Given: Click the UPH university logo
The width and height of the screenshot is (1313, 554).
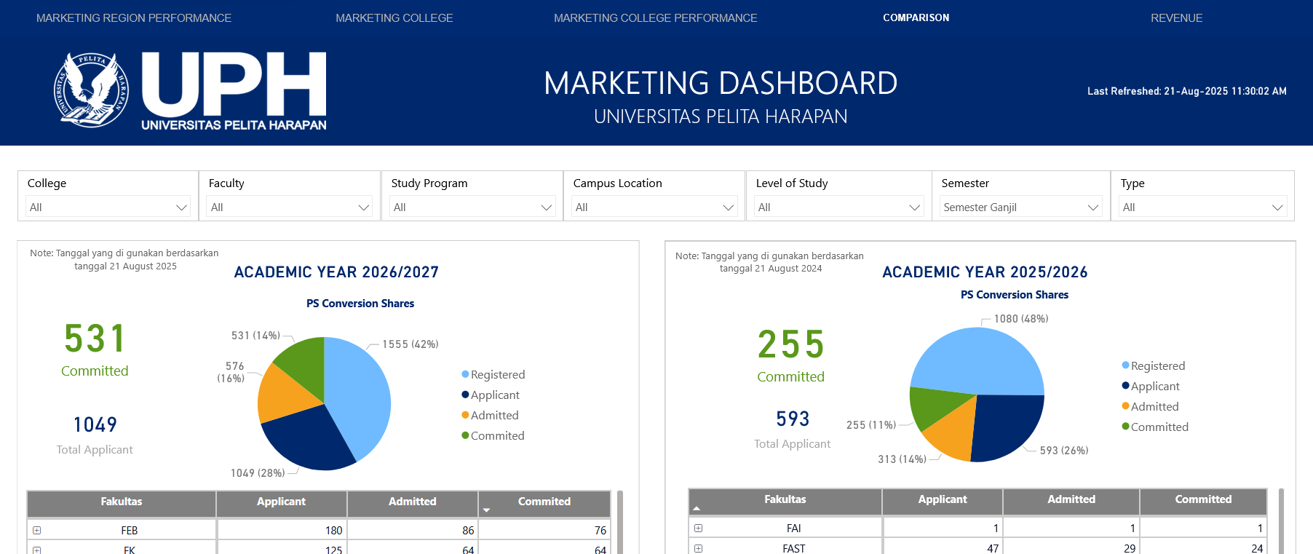Looking at the screenshot, I should click(191, 91).
